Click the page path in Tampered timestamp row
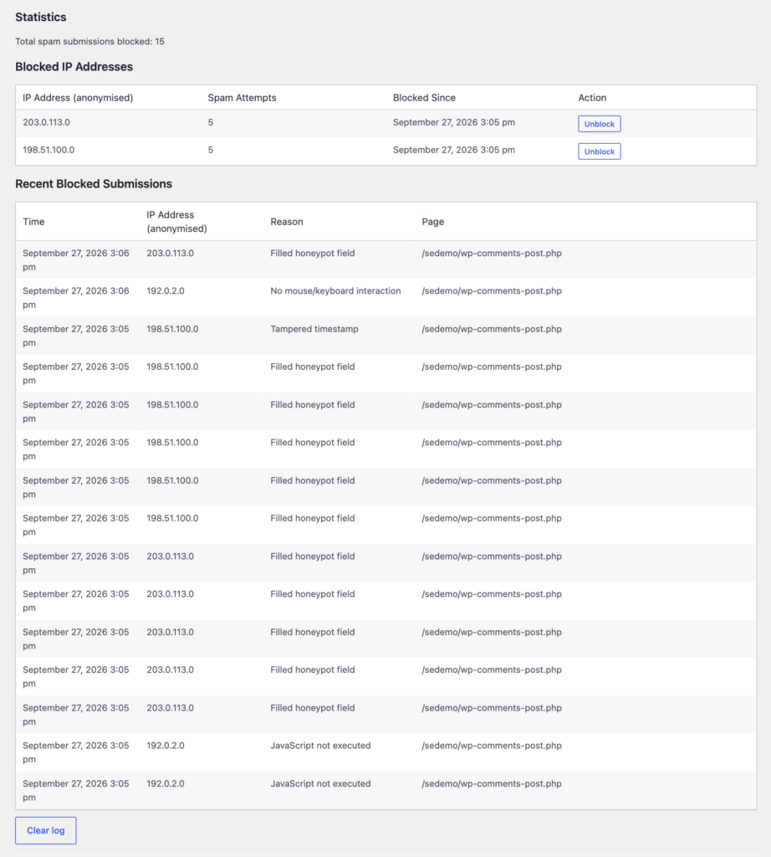This screenshot has height=857, width=771. tap(492, 329)
